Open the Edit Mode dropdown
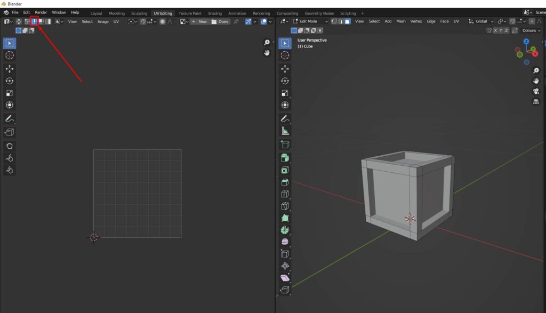This screenshot has width=546, height=313. [310, 21]
